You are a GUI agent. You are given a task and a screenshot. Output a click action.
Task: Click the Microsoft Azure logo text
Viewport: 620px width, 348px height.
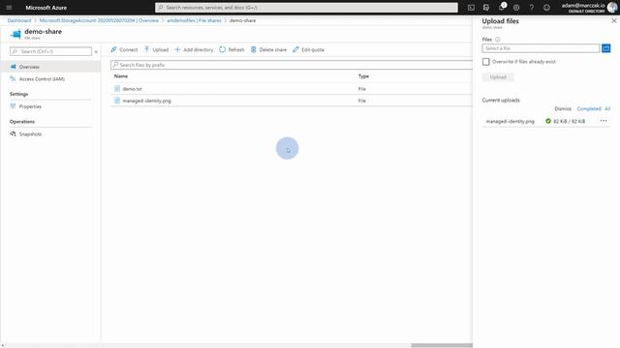pyautogui.click(x=46, y=8)
